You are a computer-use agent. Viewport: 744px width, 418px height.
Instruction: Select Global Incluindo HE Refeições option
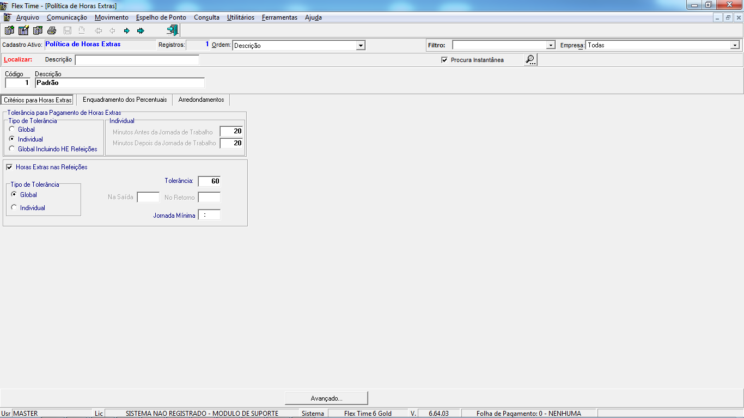coord(12,149)
